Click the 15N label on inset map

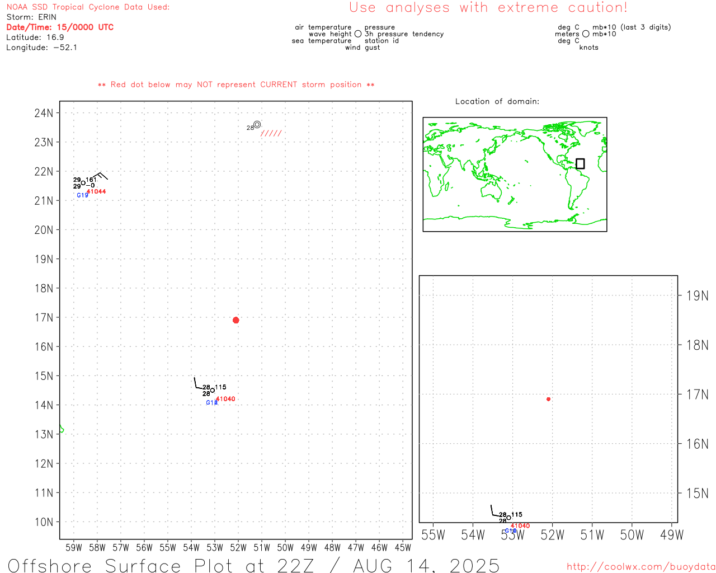[698, 494]
